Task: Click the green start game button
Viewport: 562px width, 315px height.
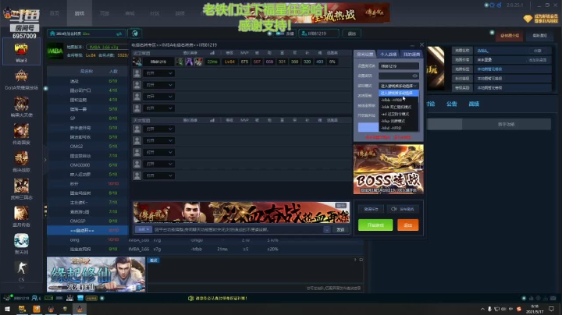Action: coord(375,225)
